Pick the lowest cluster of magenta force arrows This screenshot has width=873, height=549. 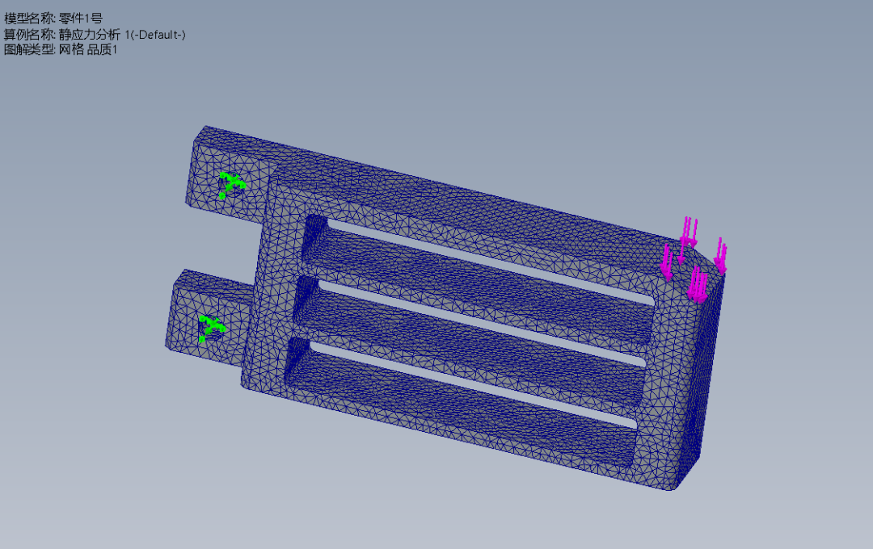[698, 286]
